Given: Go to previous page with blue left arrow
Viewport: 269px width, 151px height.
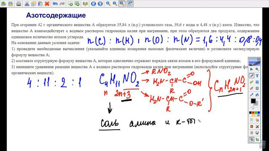Looking at the screenshot, I should (x=93, y=4).
